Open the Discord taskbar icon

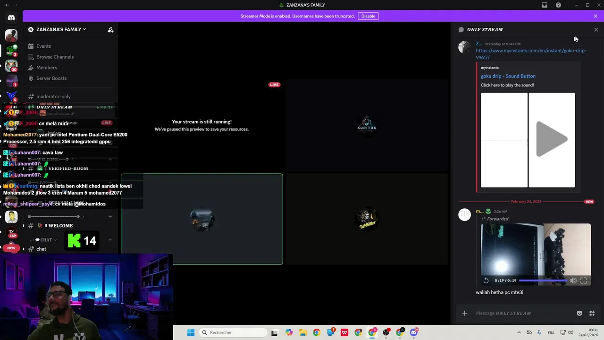(x=414, y=332)
